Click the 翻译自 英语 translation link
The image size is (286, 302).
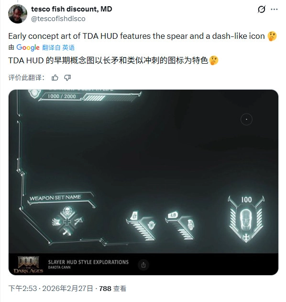pyautogui.click(x=58, y=47)
